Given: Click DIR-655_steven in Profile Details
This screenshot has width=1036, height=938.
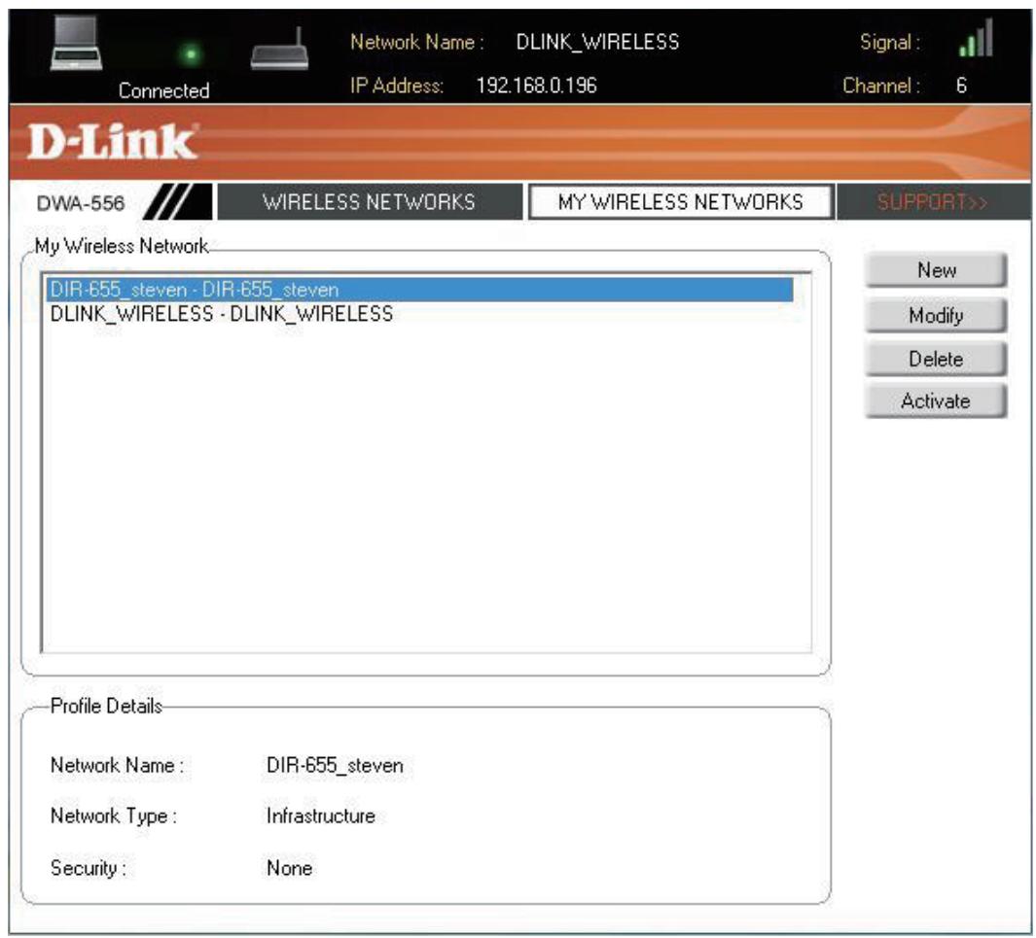Looking at the screenshot, I should [x=335, y=766].
